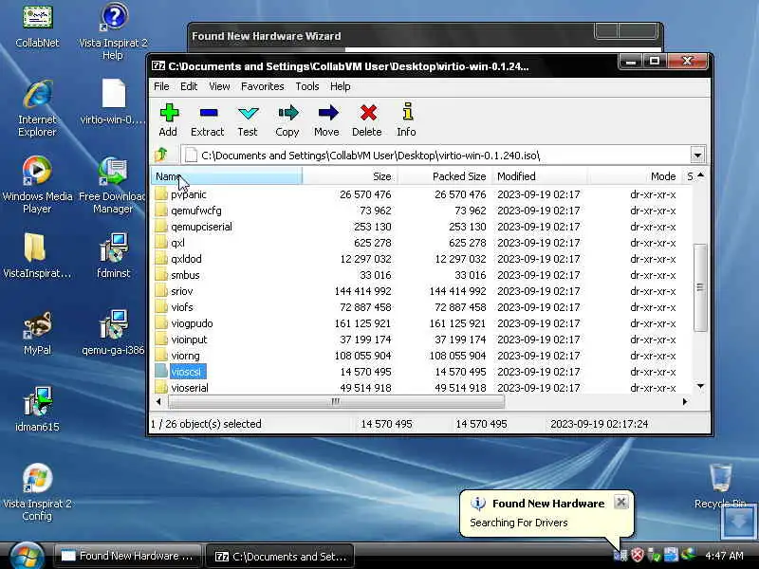The width and height of the screenshot is (759, 569).
Task: Click the Extract toolbar icon
Action: (x=208, y=113)
